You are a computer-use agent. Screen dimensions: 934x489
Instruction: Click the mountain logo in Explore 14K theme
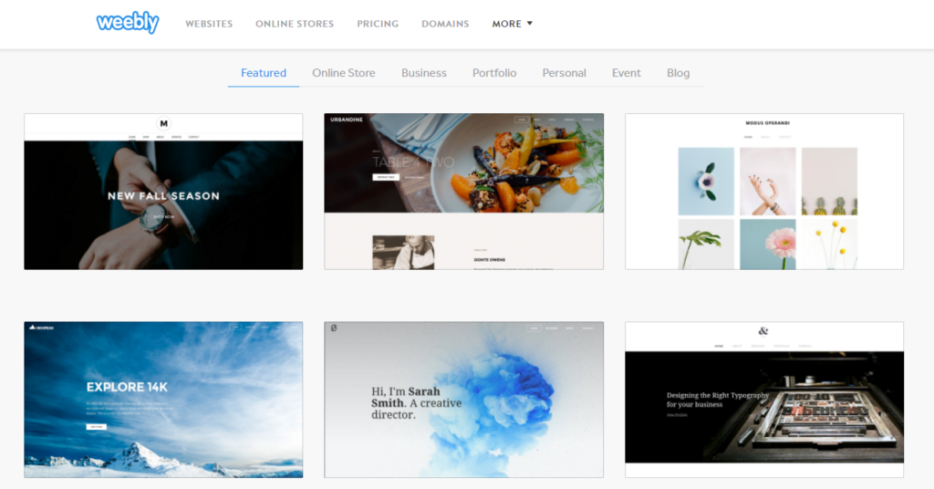click(32, 328)
